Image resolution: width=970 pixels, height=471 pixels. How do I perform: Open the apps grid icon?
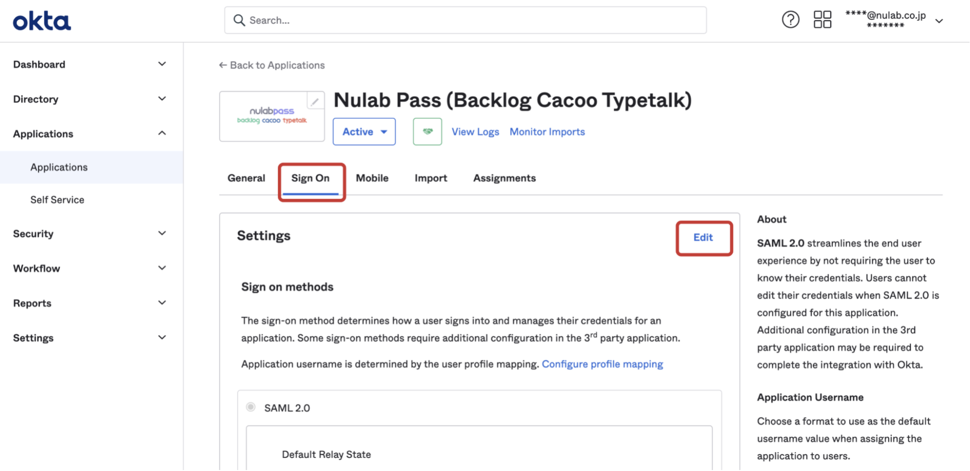[822, 20]
